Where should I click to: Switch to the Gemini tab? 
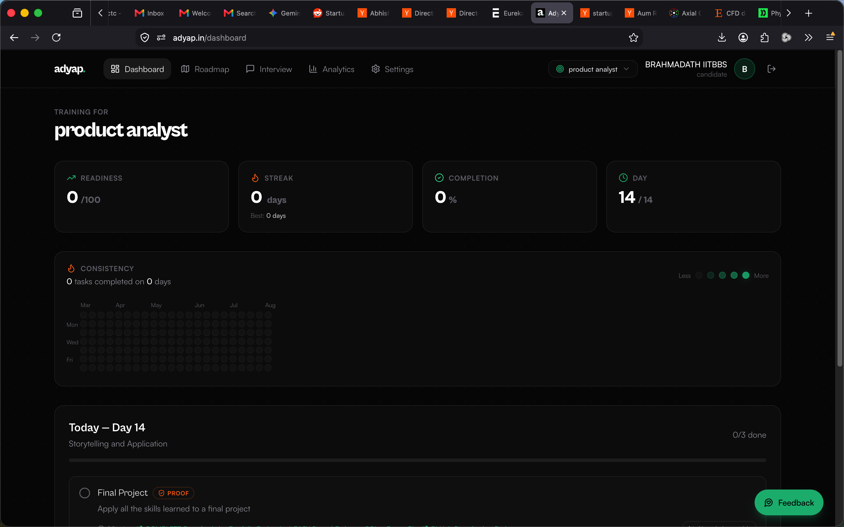pos(285,13)
